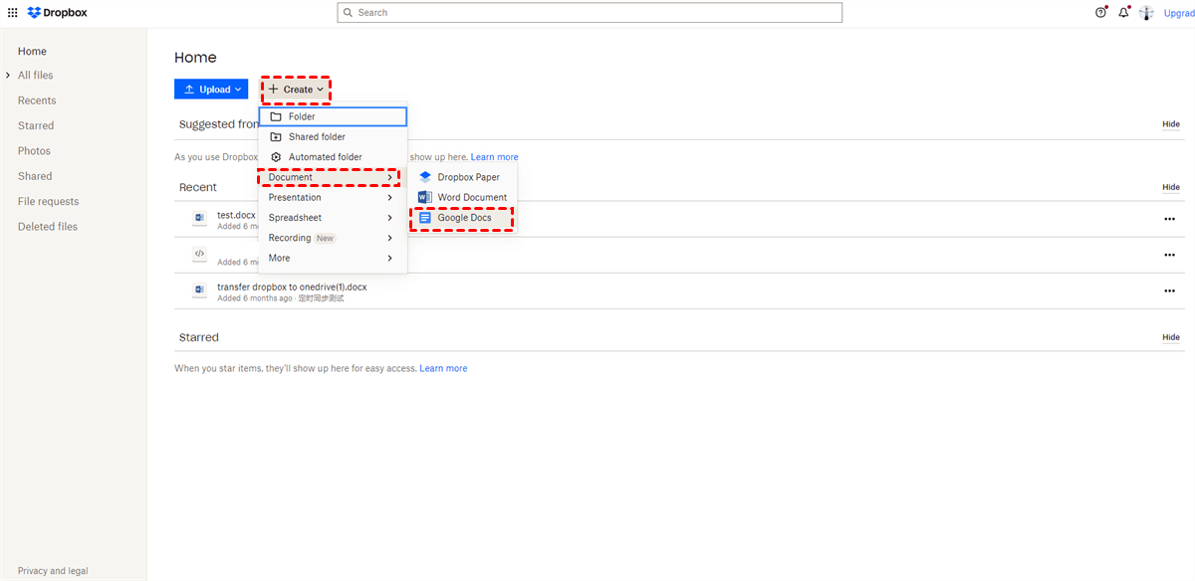Open the account avatar menu

pyautogui.click(x=1147, y=13)
